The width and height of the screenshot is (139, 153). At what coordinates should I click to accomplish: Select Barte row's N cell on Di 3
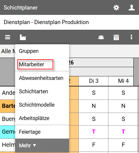click(94, 106)
